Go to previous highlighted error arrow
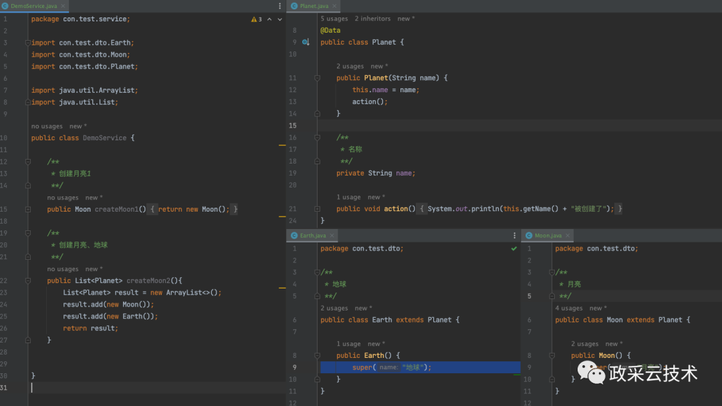This screenshot has height=406, width=722. [269, 19]
